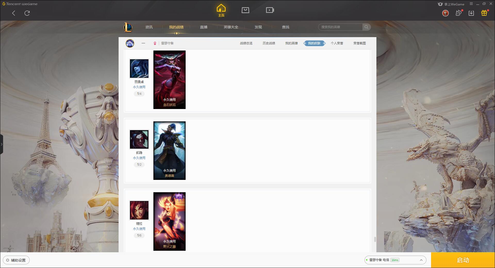
Task: Switch to 我的英雄 section
Action: click(x=292, y=43)
